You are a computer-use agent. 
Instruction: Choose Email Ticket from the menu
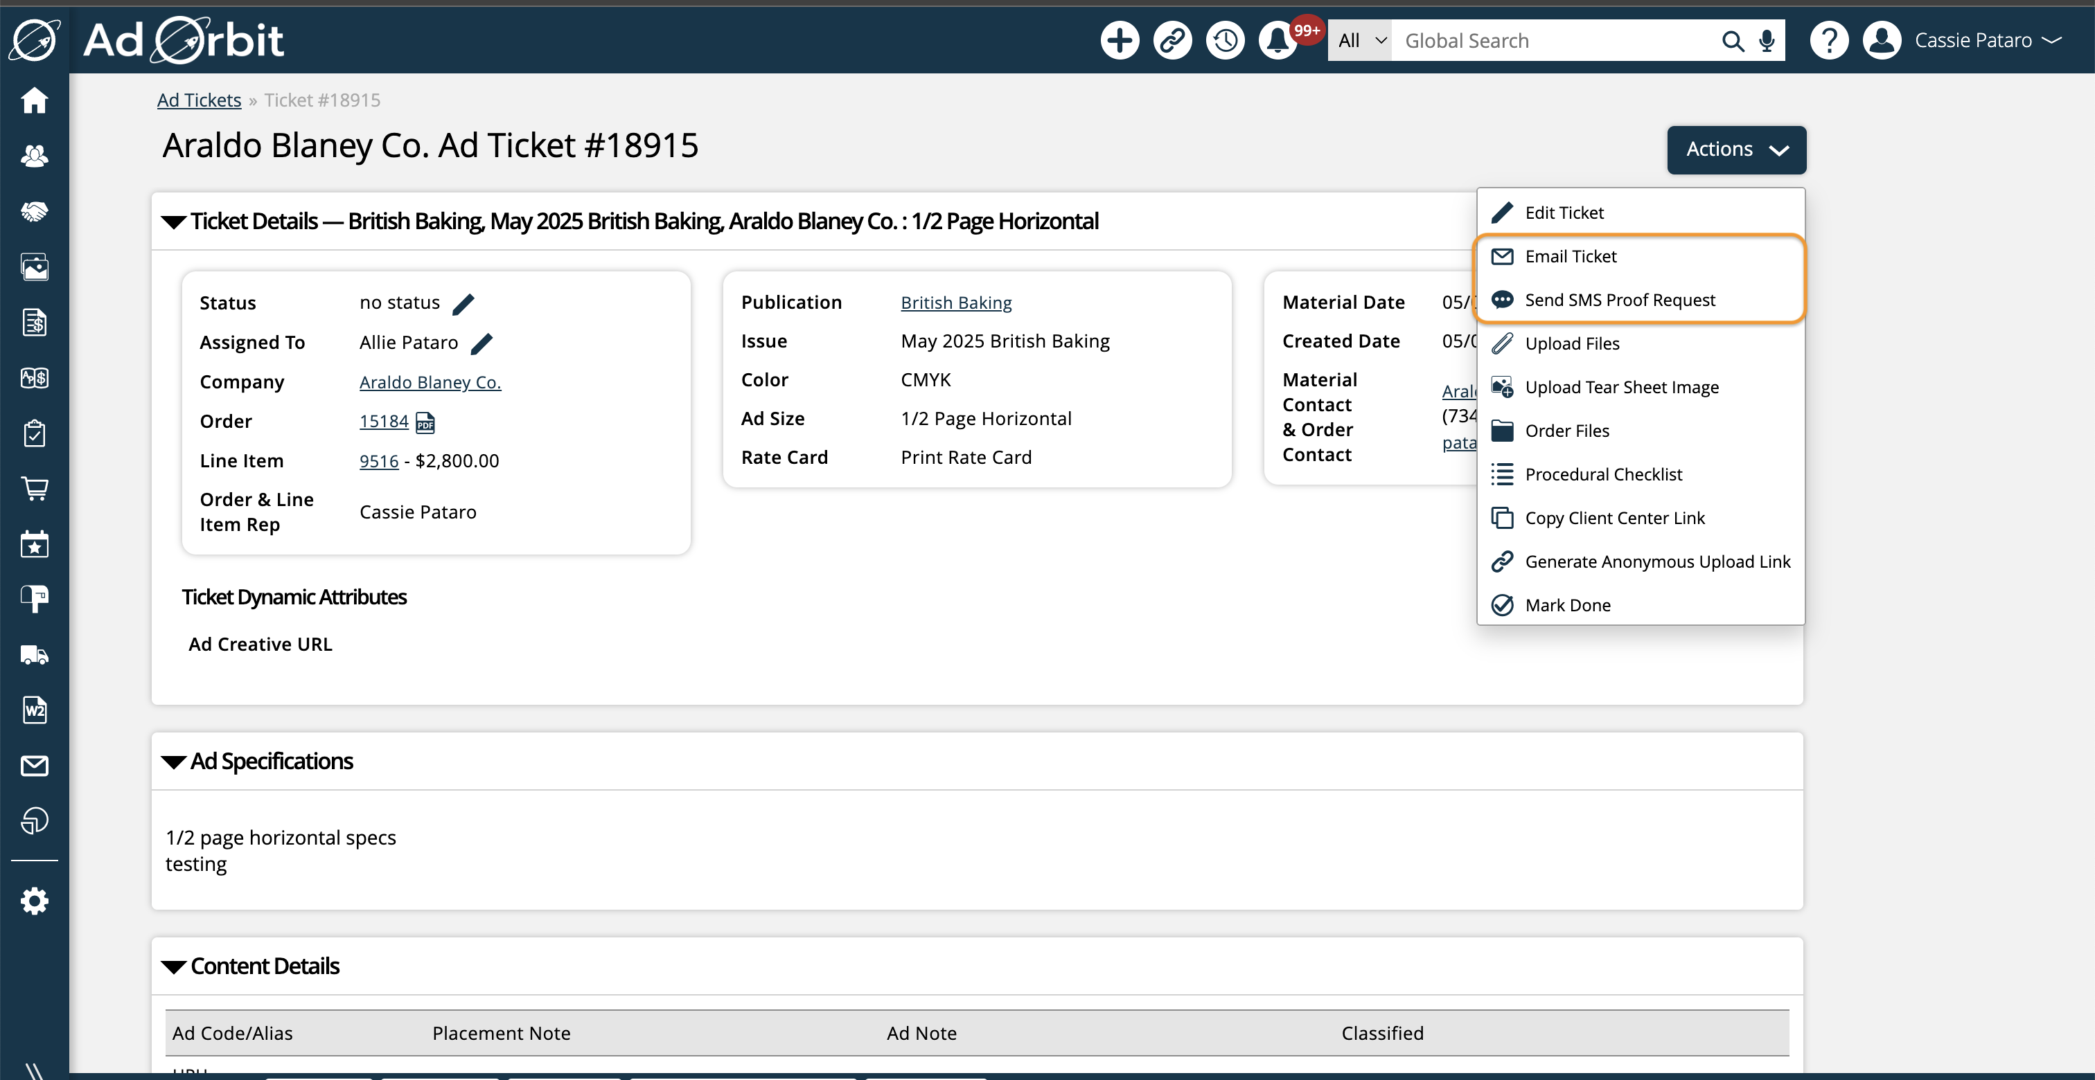pos(1641,256)
